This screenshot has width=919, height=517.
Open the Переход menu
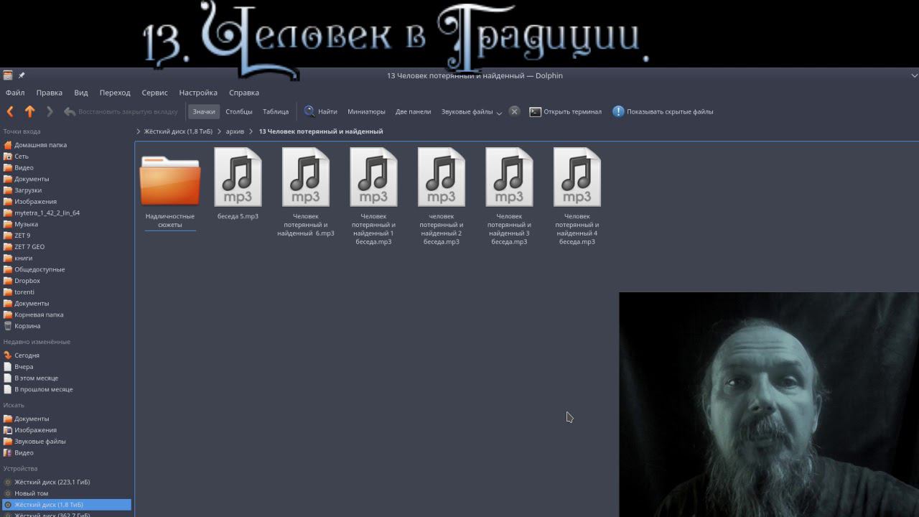coord(115,93)
